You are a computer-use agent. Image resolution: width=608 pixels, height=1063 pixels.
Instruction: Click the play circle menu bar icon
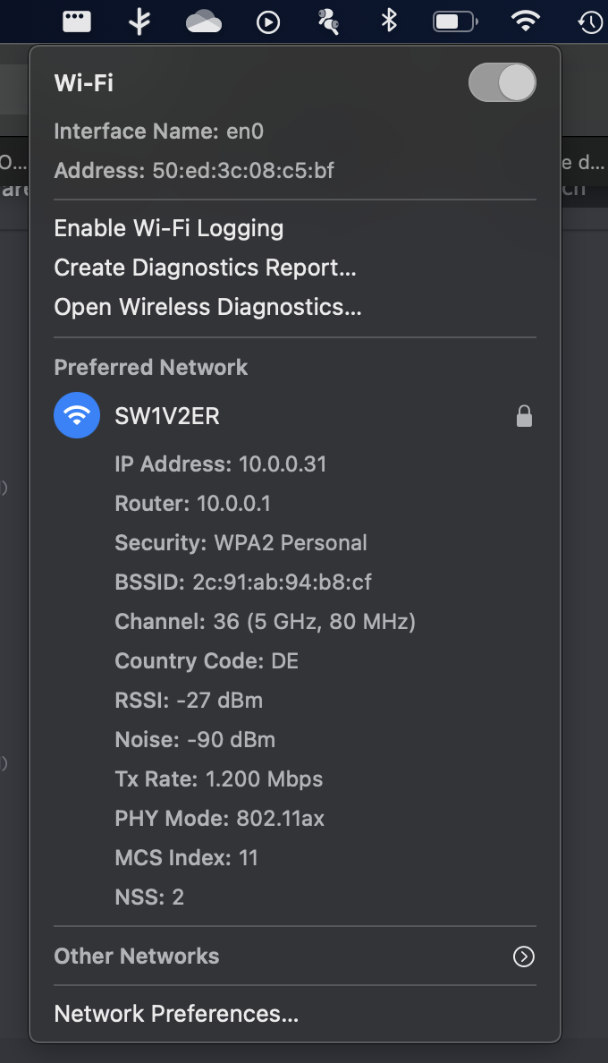point(268,21)
